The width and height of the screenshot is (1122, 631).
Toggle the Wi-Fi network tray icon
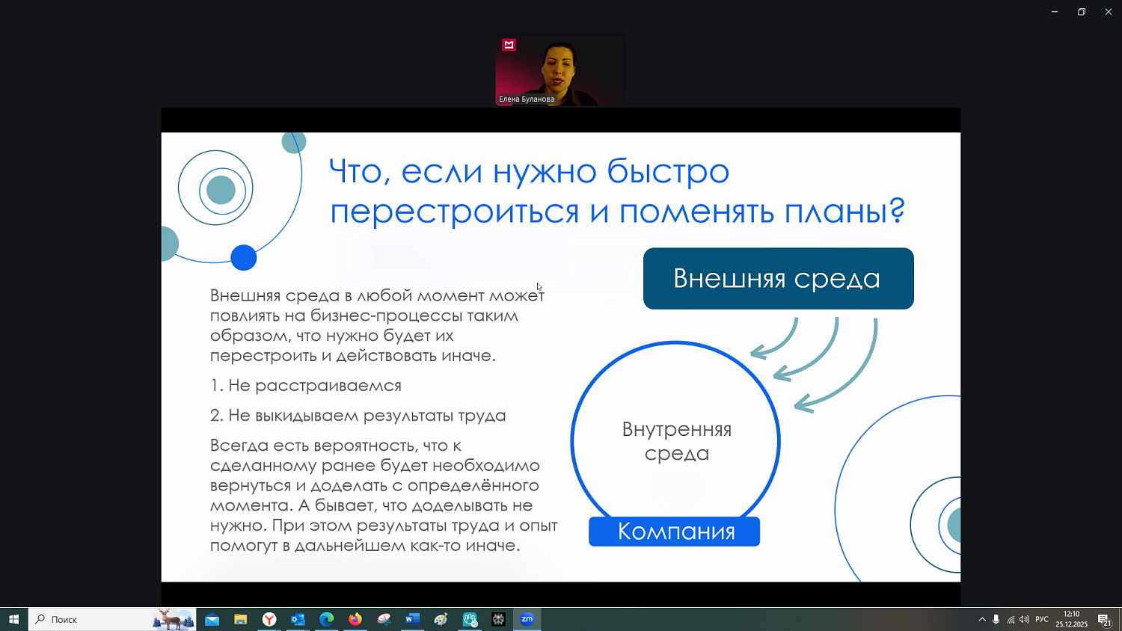click(1011, 619)
